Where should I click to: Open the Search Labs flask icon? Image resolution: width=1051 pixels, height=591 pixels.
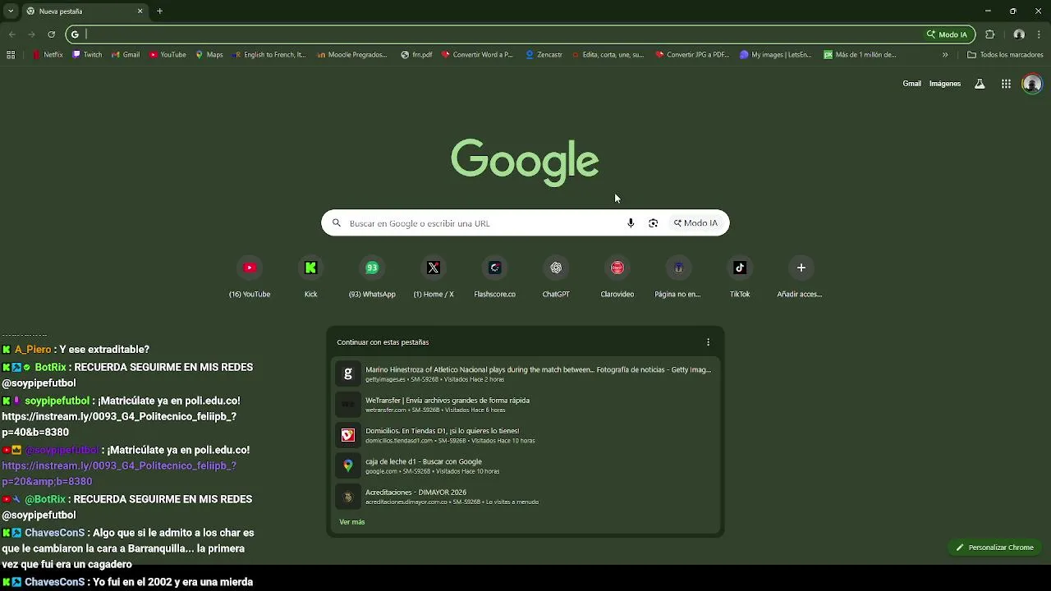pos(980,84)
